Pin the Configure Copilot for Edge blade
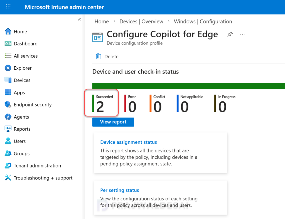The height and width of the screenshot is (219, 285). [x=230, y=34]
